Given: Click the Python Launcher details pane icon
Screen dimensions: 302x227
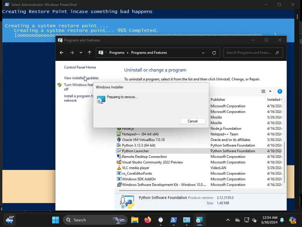Looking at the screenshot, I should pyautogui.click(x=127, y=202).
